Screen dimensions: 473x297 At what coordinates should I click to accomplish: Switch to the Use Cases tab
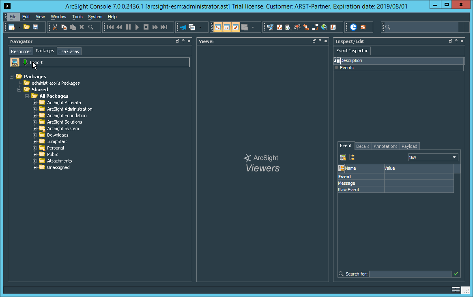coord(69,51)
